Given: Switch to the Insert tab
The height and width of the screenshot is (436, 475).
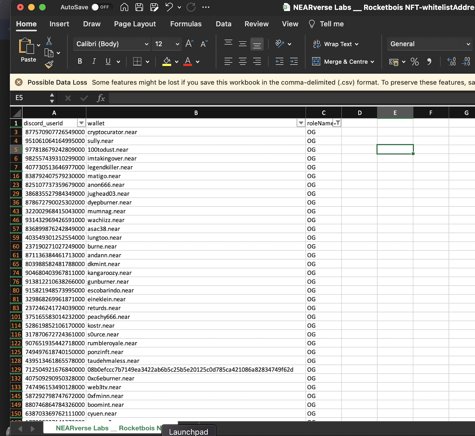Looking at the screenshot, I should [59, 24].
